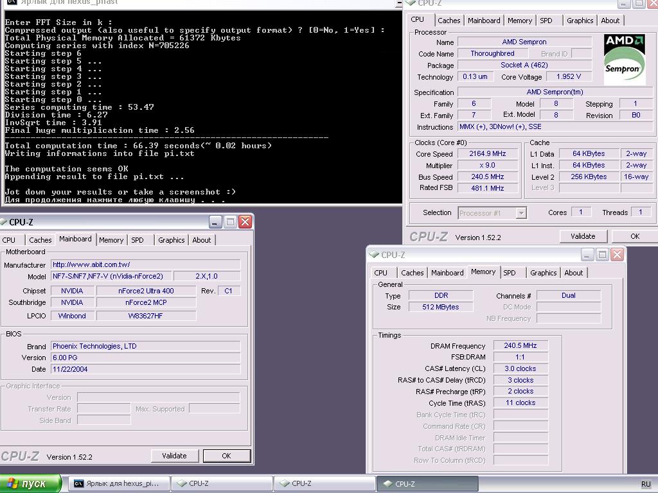Viewport: 658px width, 493px height.
Task: Click the memory Size 512 MBytes field
Action: click(x=441, y=307)
